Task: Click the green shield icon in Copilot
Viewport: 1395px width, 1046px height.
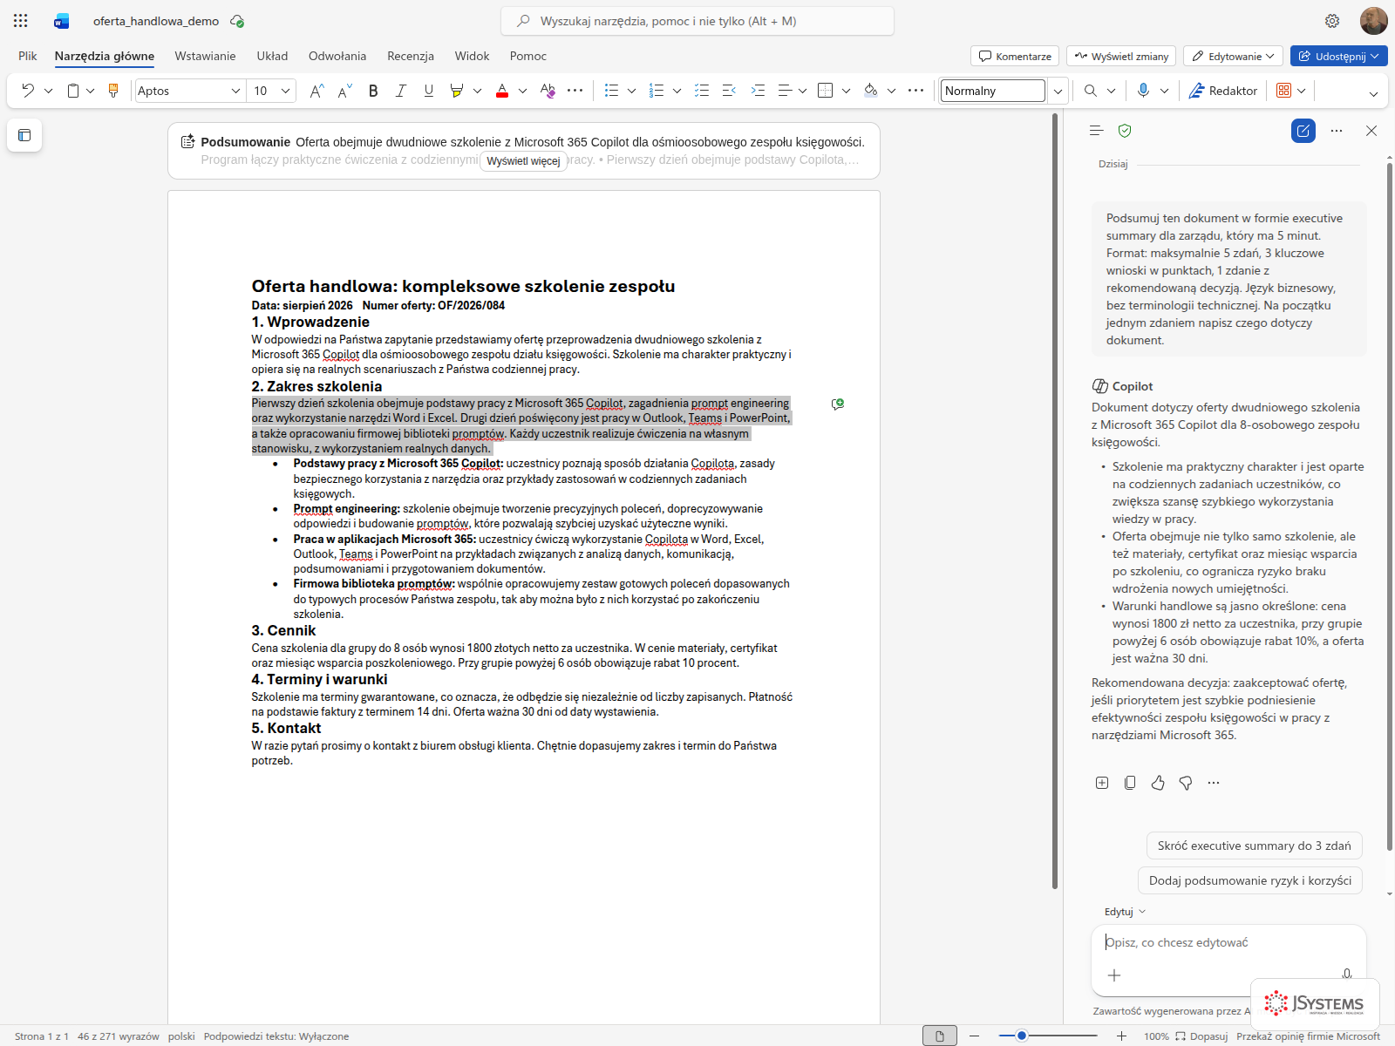Action: (1125, 131)
